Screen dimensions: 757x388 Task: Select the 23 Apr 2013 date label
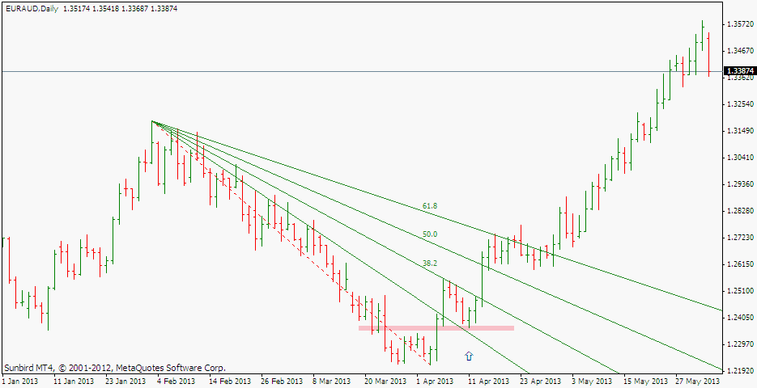pyautogui.click(x=541, y=381)
